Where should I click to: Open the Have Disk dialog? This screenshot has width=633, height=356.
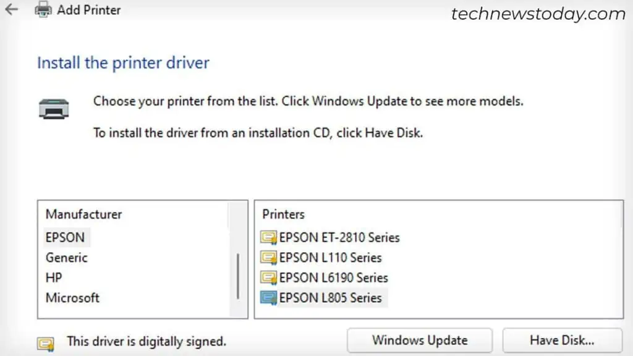click(562, 341)
